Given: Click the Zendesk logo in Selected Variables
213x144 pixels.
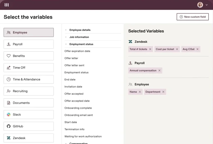Looking at the screenshot, I should pyautogui.click(x=130, y=42).
